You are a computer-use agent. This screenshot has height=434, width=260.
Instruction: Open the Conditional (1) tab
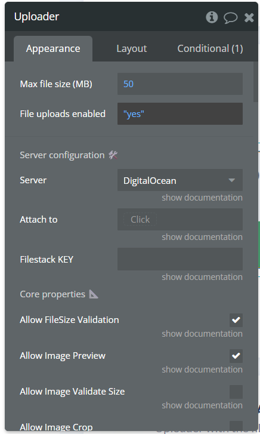(x=210, y=48)
